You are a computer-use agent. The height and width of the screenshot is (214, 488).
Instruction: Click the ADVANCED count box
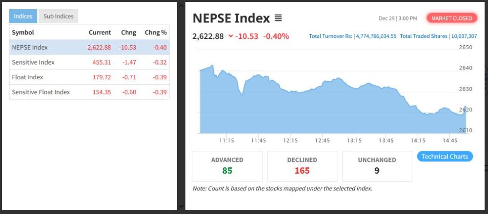(x=227, y=166)
